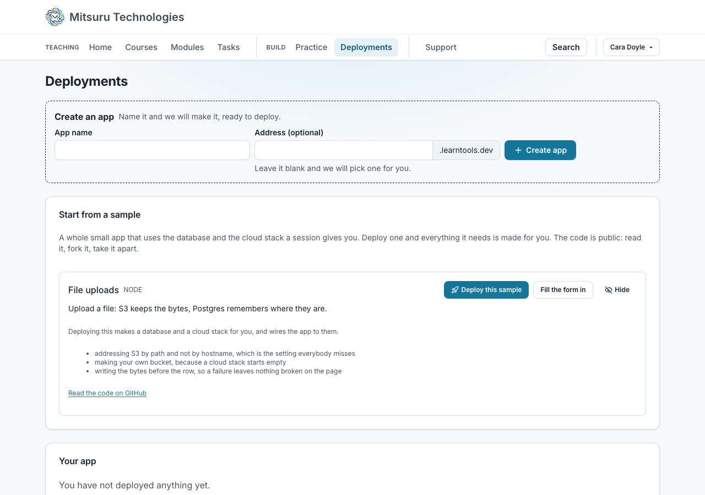Open the Practice section
705x495 pixels.
click(311, 47)
